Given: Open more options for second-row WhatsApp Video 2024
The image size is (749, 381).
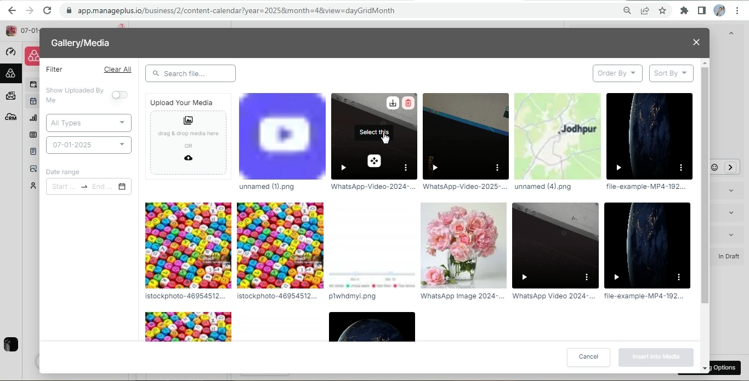Looking at the screenshot, I should coord(587,277).
